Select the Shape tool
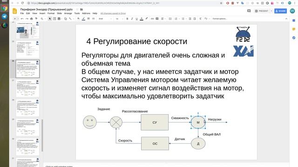 [66, 19]
